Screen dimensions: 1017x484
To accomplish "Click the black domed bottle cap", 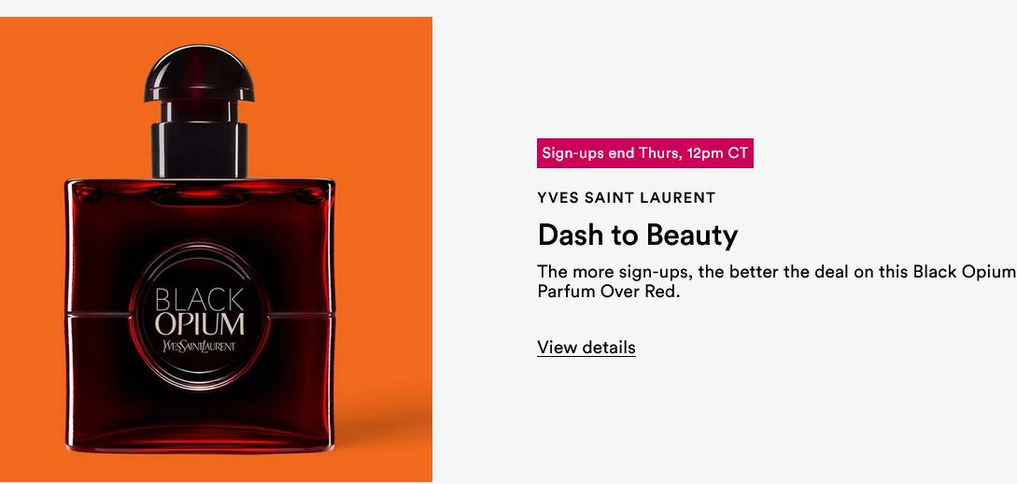I will [199, 73].
